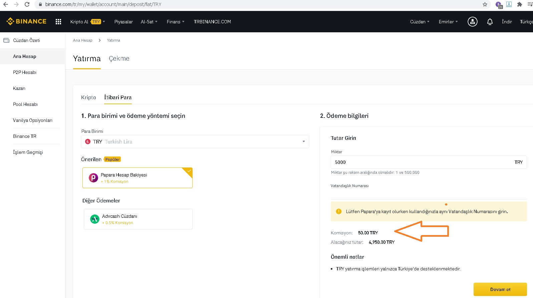The image size is (533, 298).
Task: Open the apps grid menu icon
Action: [x=58, y=22]
